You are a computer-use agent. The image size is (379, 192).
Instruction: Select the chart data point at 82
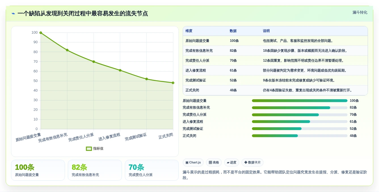click(x=67, y=50)
